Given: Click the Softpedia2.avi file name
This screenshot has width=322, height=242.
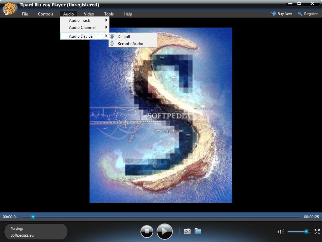Looking at the screenshot, I should pyautogui.click(x=22, y=235).
